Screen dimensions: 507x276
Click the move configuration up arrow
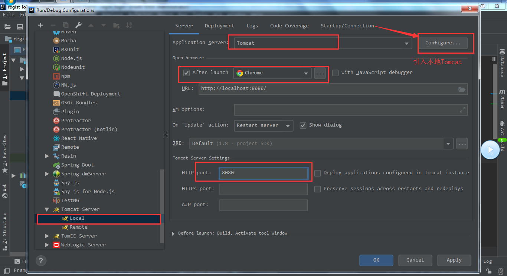pyautogui.click(x=91, y=25)
